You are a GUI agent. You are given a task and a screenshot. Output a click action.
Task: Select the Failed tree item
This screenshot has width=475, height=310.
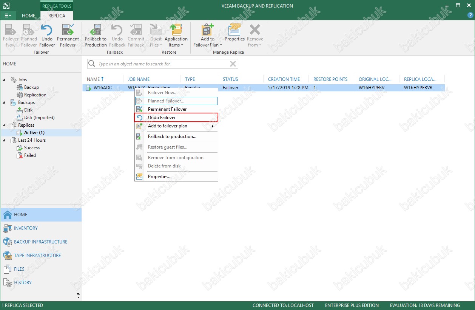30,155
